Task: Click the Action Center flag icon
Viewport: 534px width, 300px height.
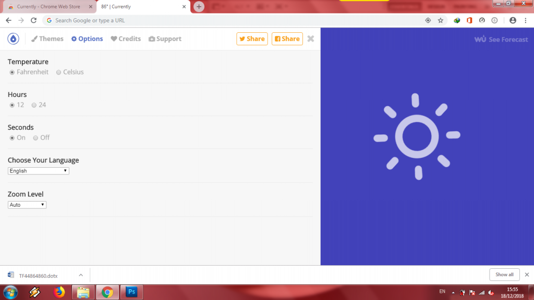Action: pos(472,293)
